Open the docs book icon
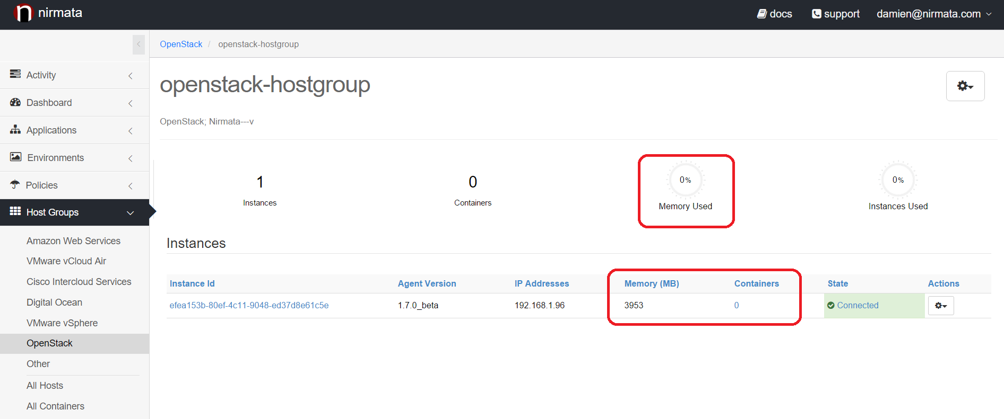The image size is (1004, 419). click(761, 14)
